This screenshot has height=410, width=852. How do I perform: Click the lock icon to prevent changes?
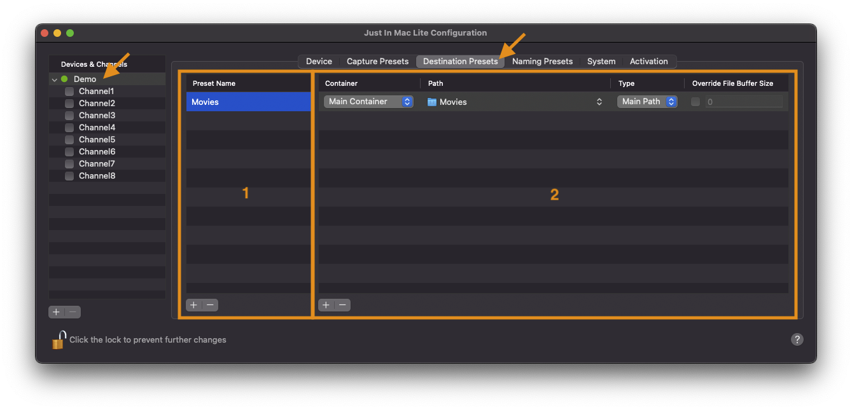point(59,339)
